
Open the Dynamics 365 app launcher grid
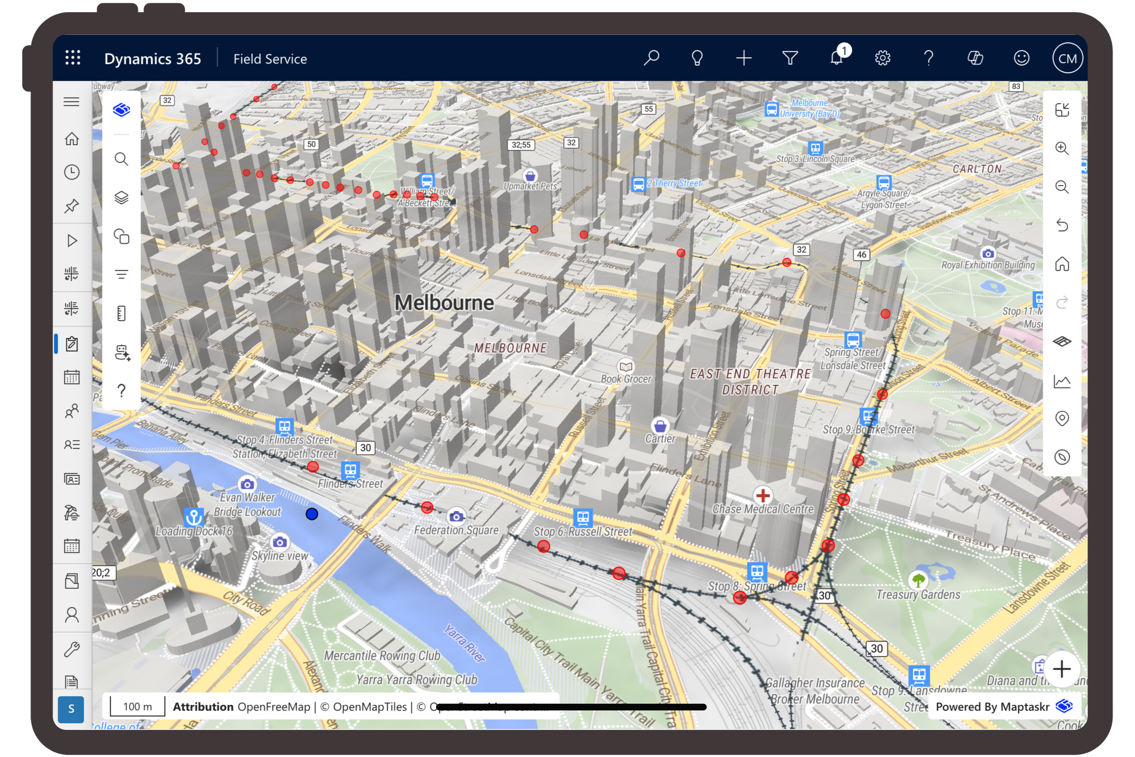point(73,58)
